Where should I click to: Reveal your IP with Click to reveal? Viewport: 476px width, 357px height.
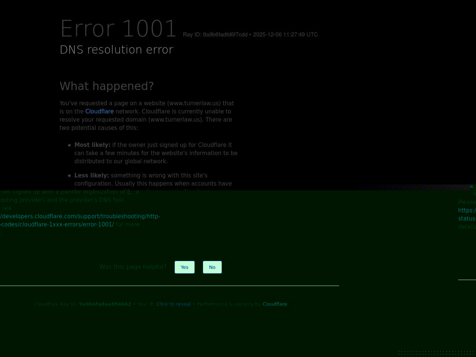coord(173,304)
